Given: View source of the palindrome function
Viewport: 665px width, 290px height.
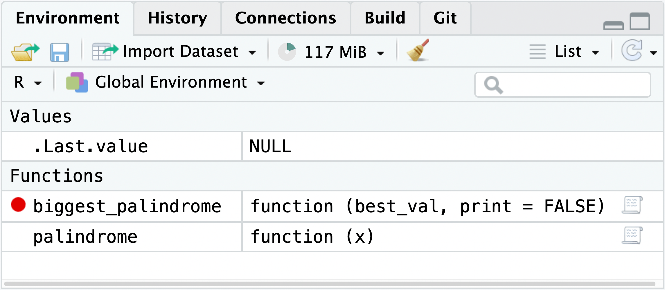Looking at the screenshot, I should [x=632, y=235].
